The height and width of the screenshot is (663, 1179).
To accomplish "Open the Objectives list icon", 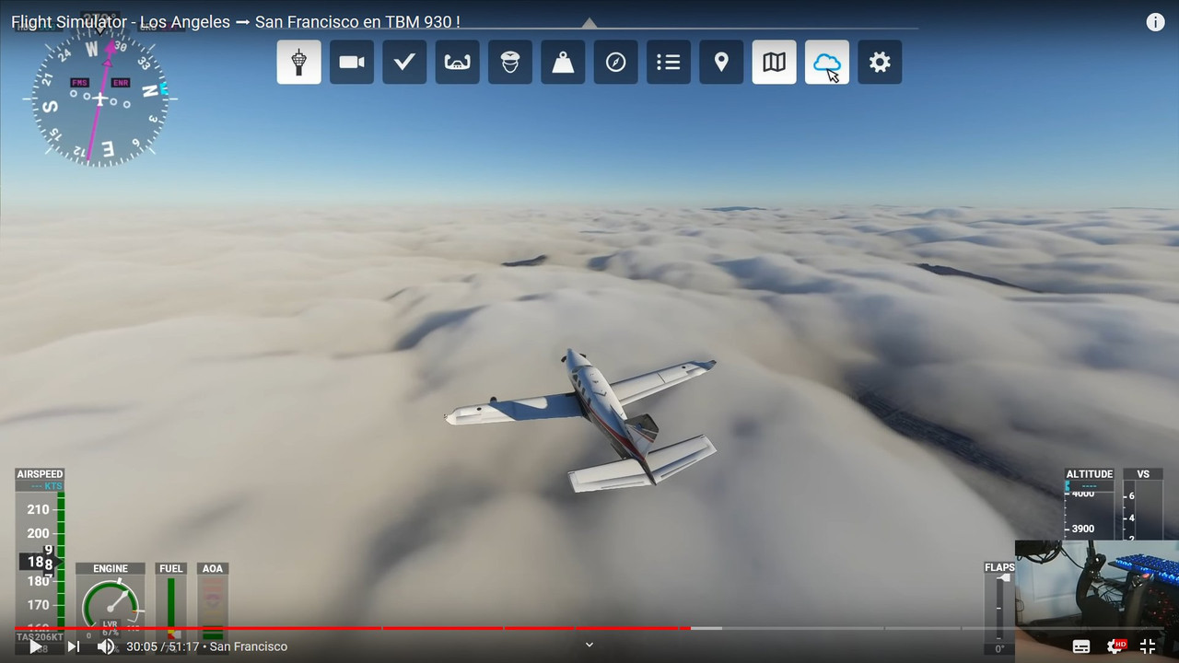I will click(669, 63).
